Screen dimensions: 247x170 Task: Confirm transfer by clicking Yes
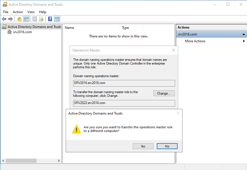143,146
